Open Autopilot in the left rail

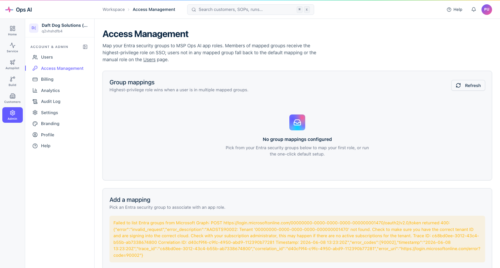(13, 65)
